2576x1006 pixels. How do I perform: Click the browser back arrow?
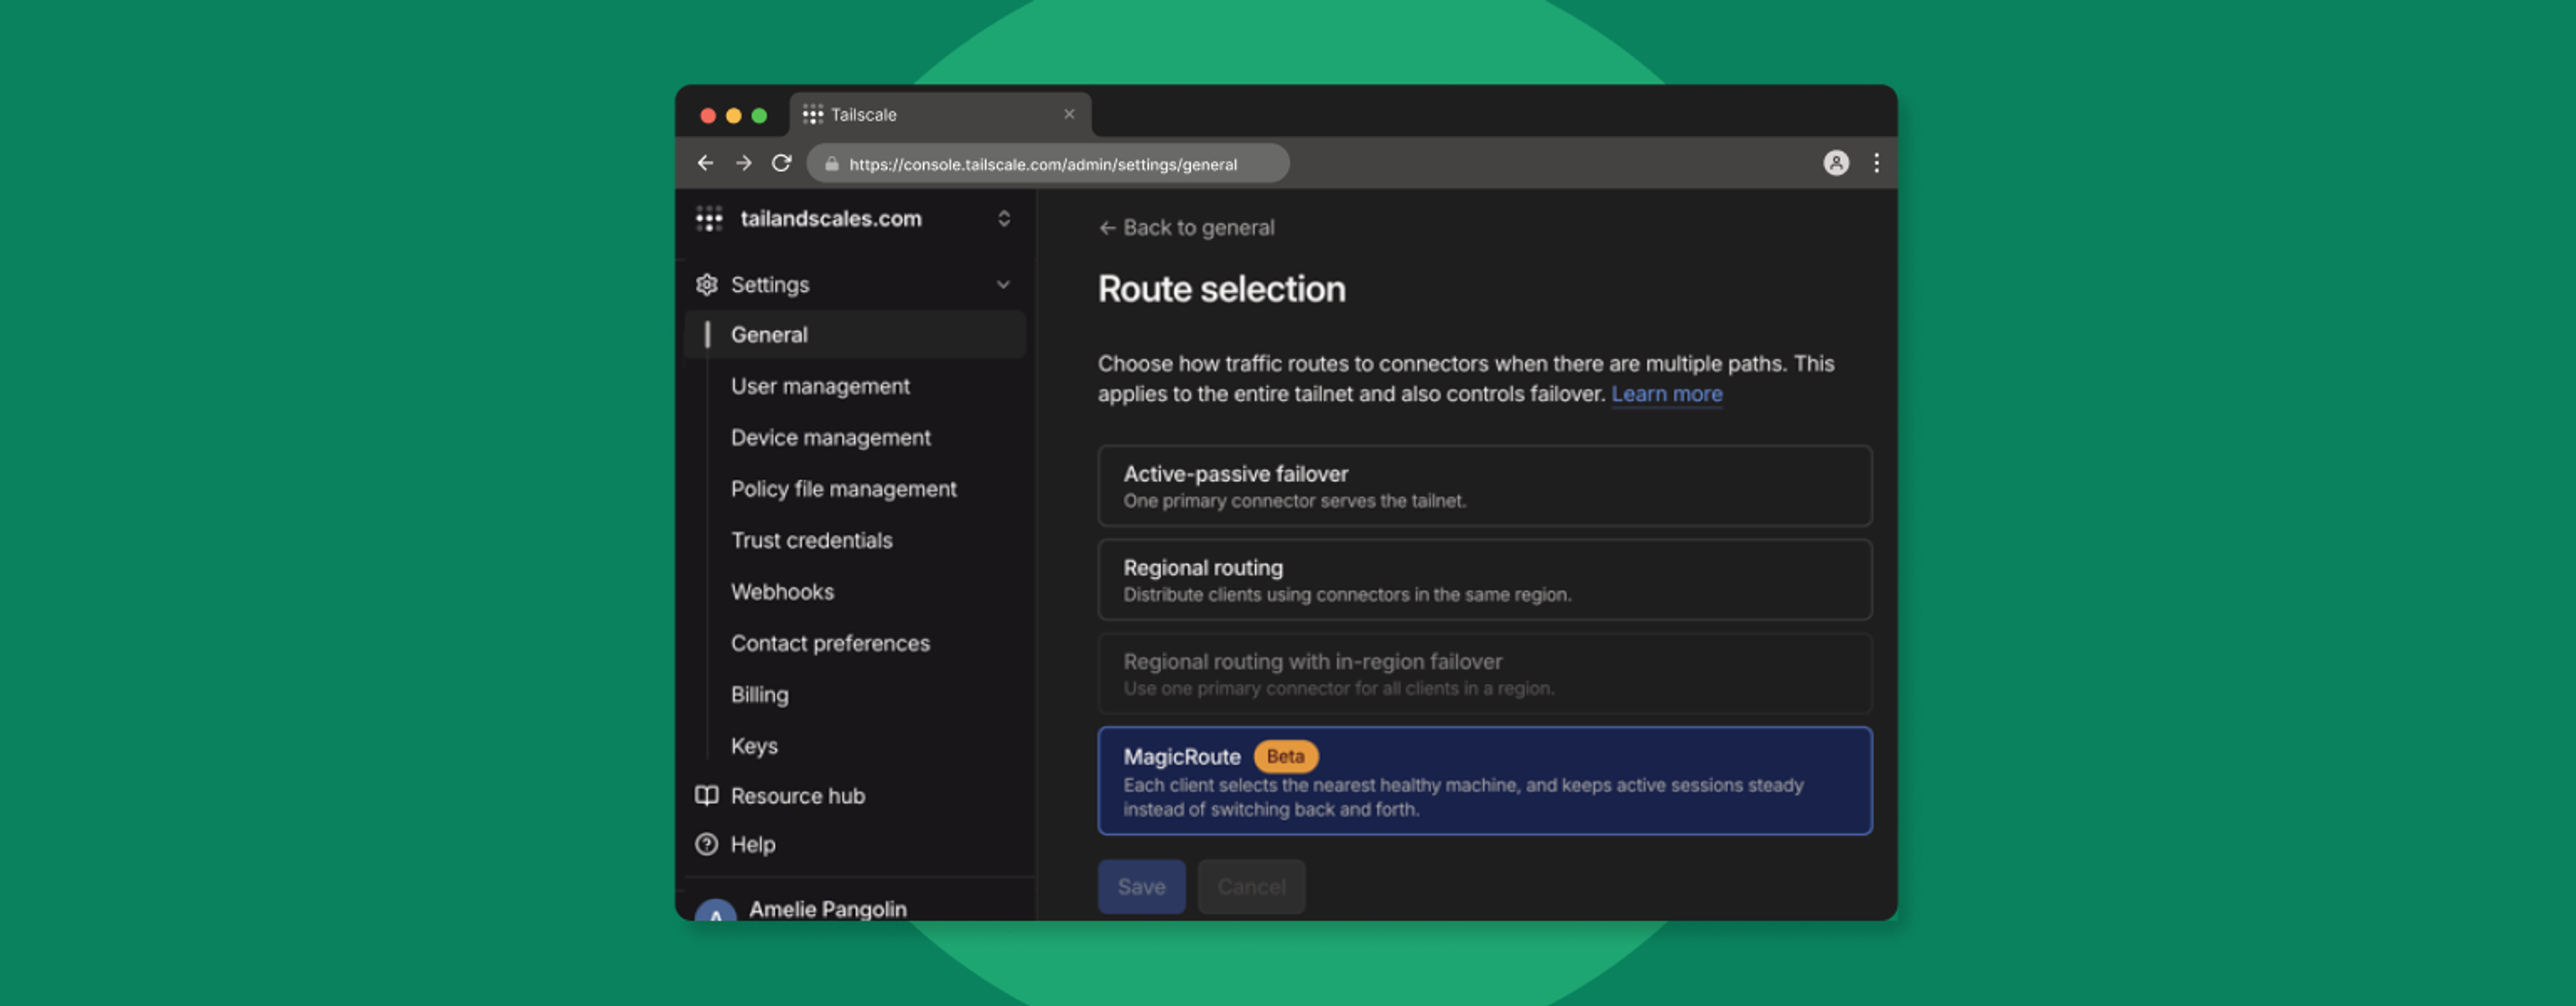[x=705, y=163]
